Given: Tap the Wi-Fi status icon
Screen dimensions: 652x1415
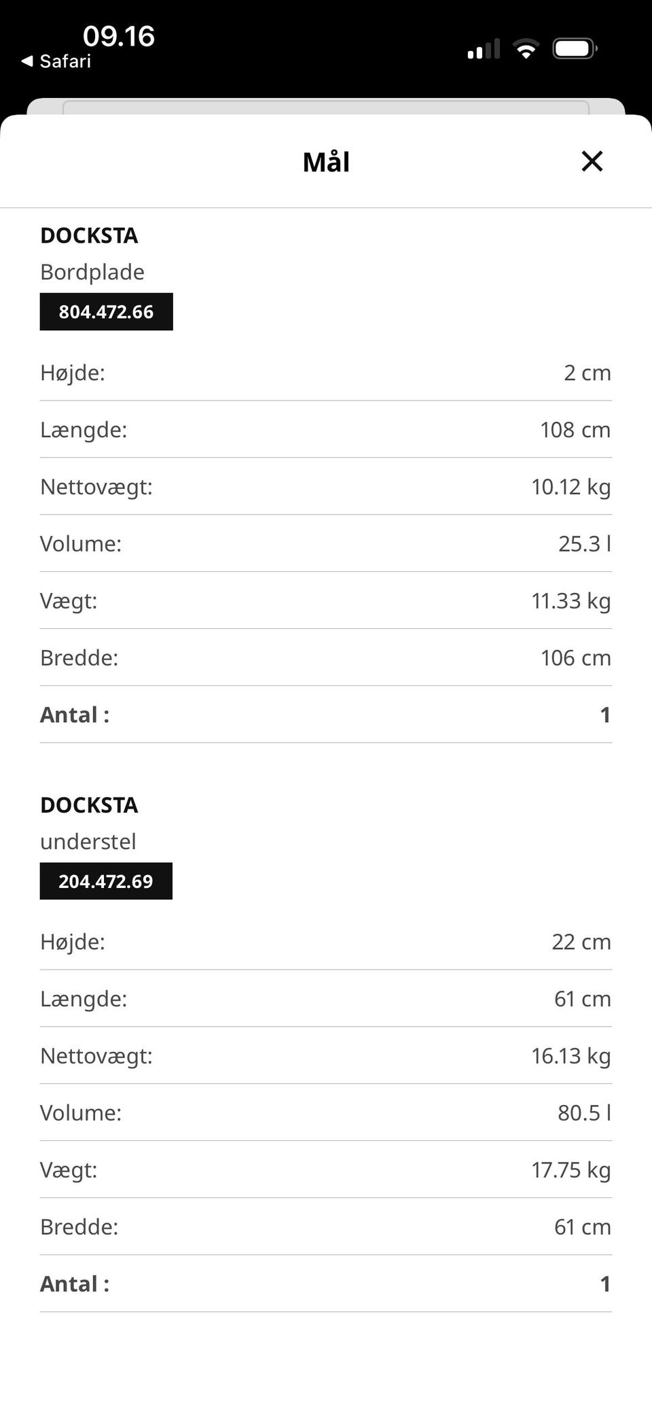Looking at the screenshot, I should pos(526,48).
